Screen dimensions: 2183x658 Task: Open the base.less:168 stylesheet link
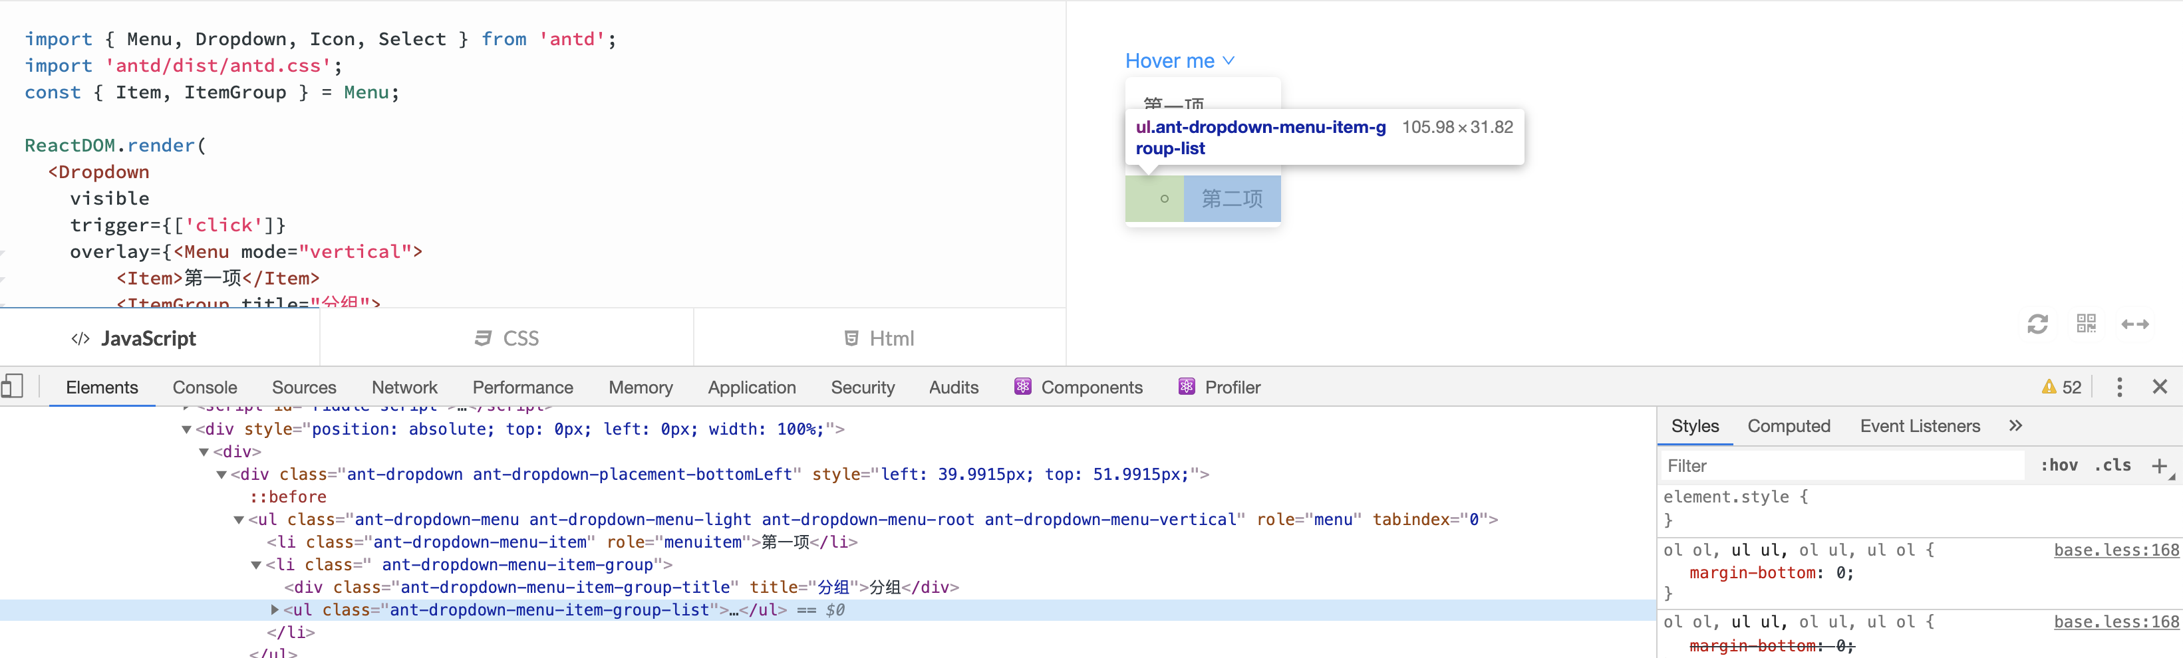[x=2115, y=550]
